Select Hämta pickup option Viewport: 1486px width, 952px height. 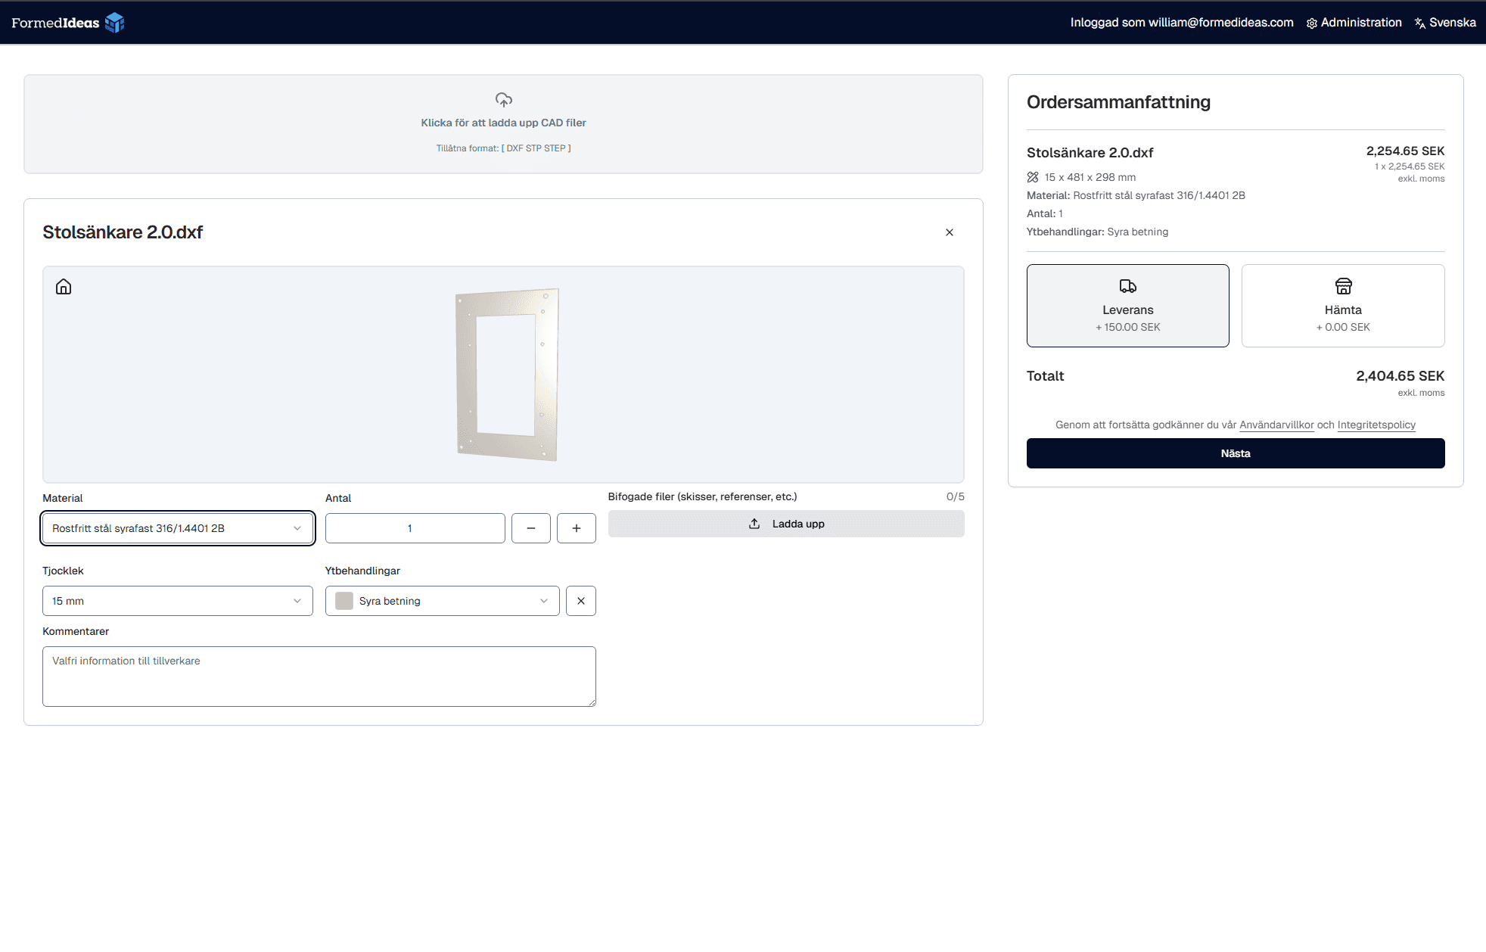[1342, 306]
